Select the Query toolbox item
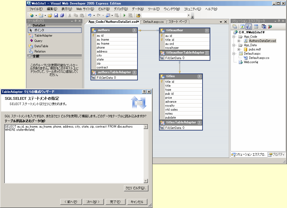 (54, 41)
